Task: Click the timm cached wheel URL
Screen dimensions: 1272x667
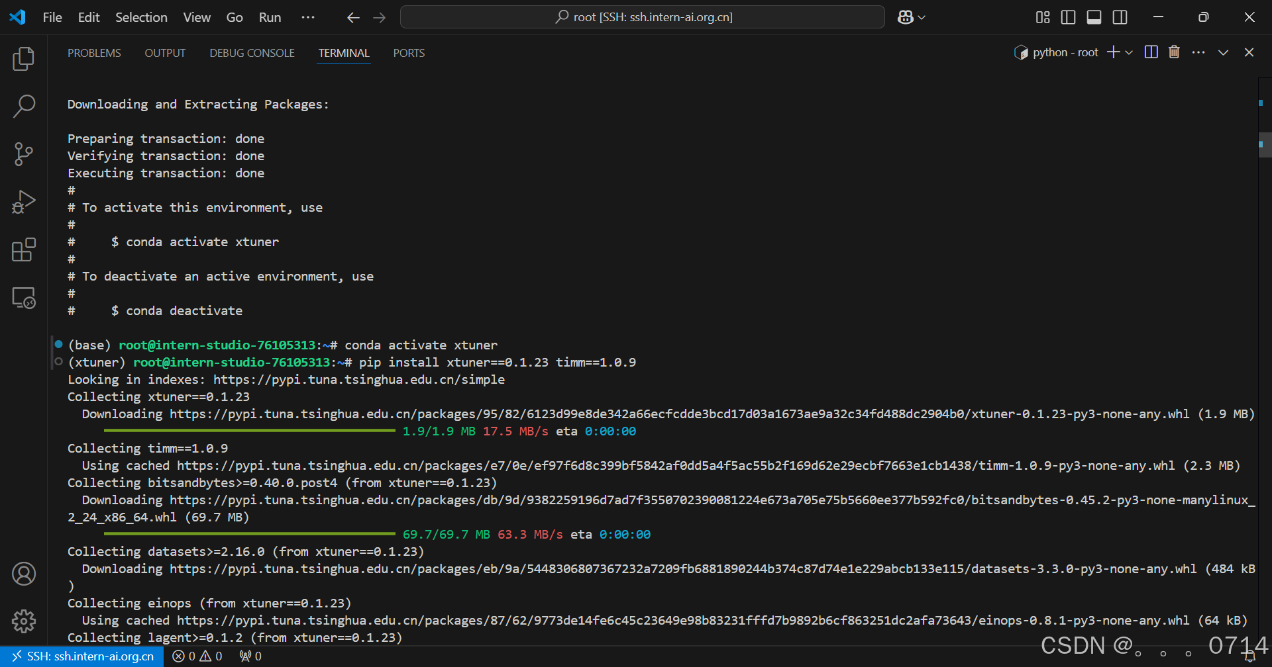Action: coord(676,466)
